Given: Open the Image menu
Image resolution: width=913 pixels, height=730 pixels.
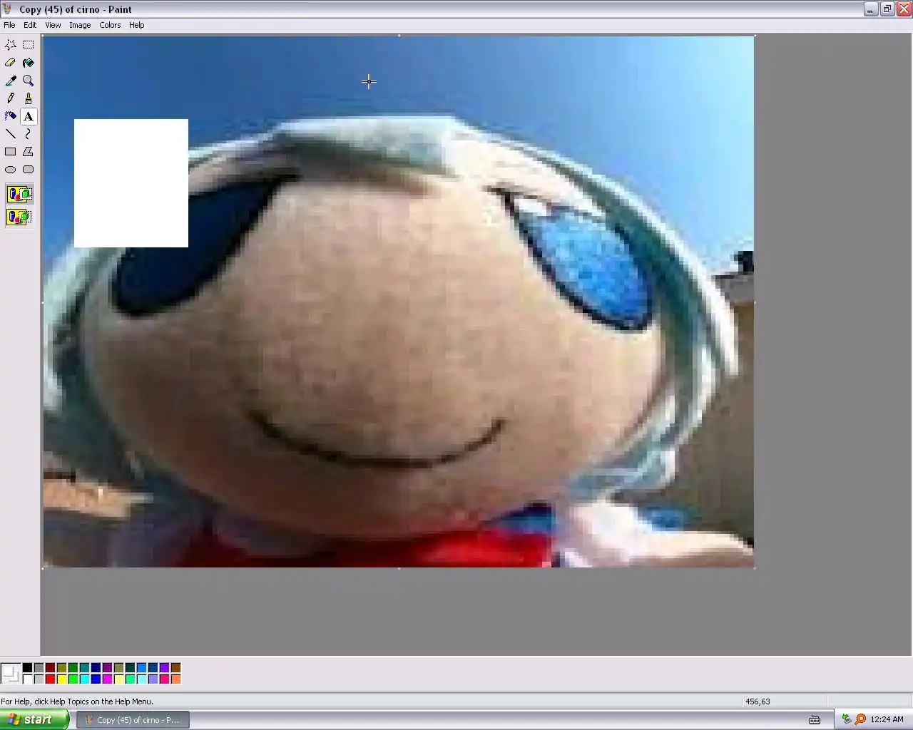Looking at the screenshot, I should click(x=80, y=25).
